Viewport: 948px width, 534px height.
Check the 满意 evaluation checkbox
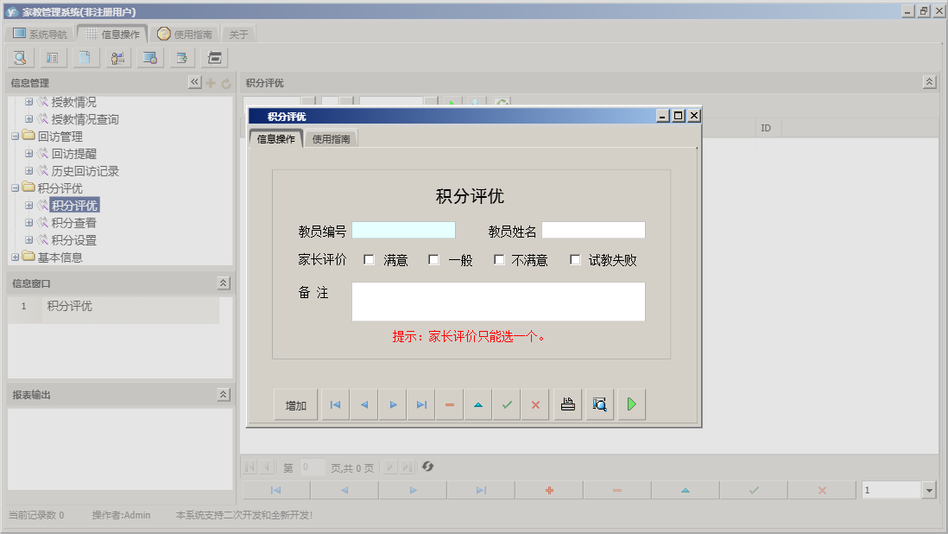point(369,258)
